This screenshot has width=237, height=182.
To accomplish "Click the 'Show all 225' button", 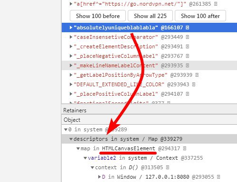I will click(x=150, y=16).
